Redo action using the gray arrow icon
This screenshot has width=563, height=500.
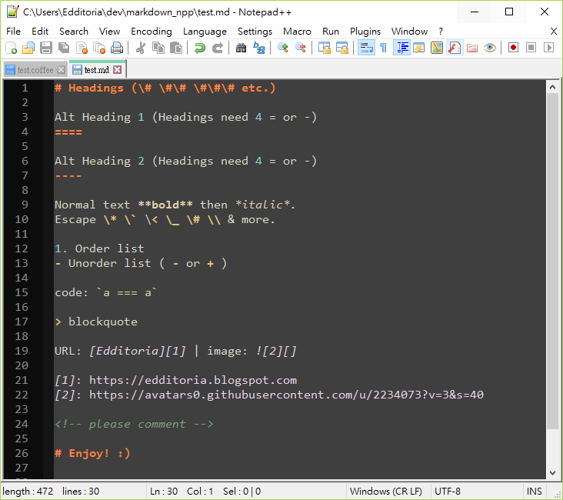[x=217, y=48]
